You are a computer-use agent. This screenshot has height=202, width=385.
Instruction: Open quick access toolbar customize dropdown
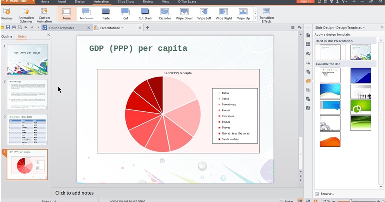38,27
